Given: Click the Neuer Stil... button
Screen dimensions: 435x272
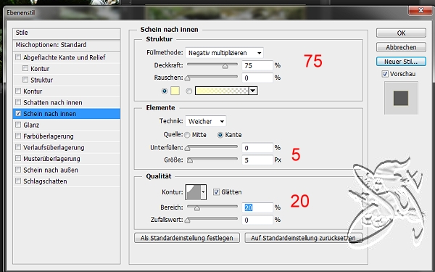Looking at the screenshot, I should click(x=401, y=62).
